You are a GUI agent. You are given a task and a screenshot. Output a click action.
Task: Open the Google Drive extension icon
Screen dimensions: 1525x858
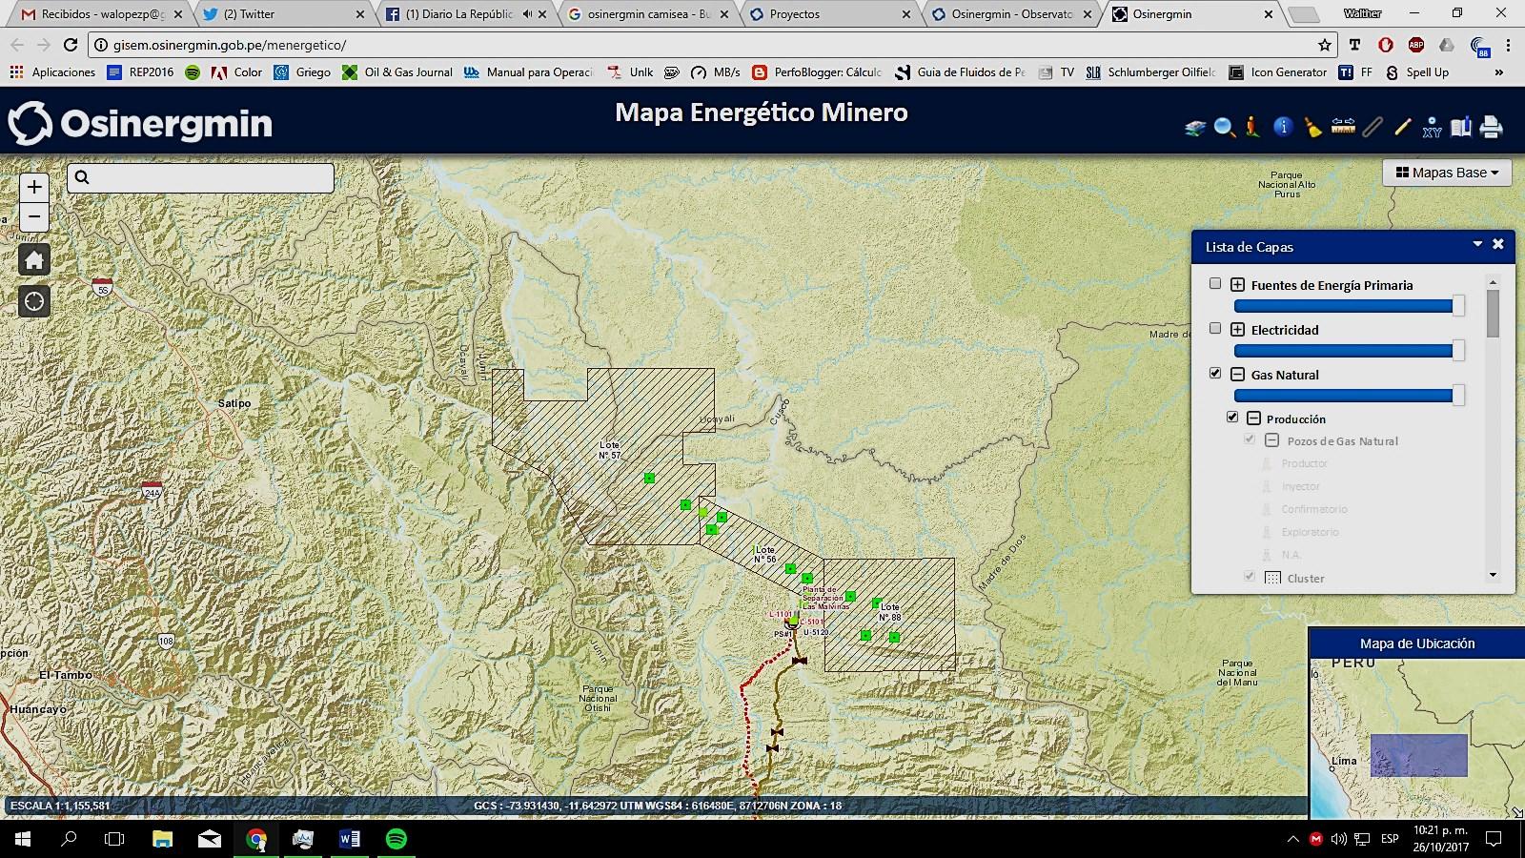(1447, 45)
